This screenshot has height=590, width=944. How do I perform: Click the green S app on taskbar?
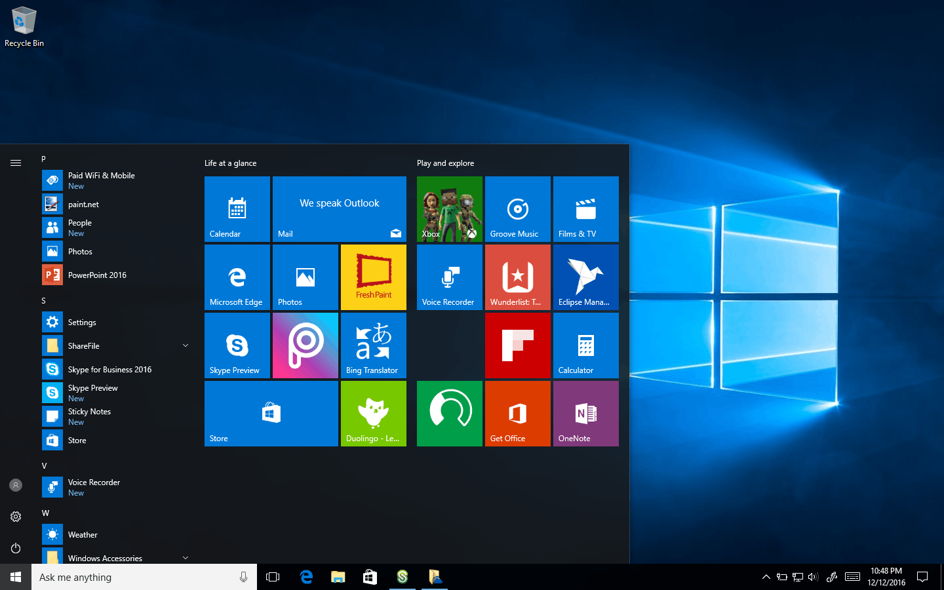(403, 577)
